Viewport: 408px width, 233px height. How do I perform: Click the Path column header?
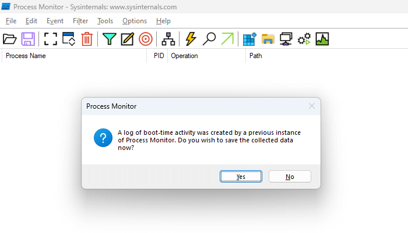tap(326, 56)
